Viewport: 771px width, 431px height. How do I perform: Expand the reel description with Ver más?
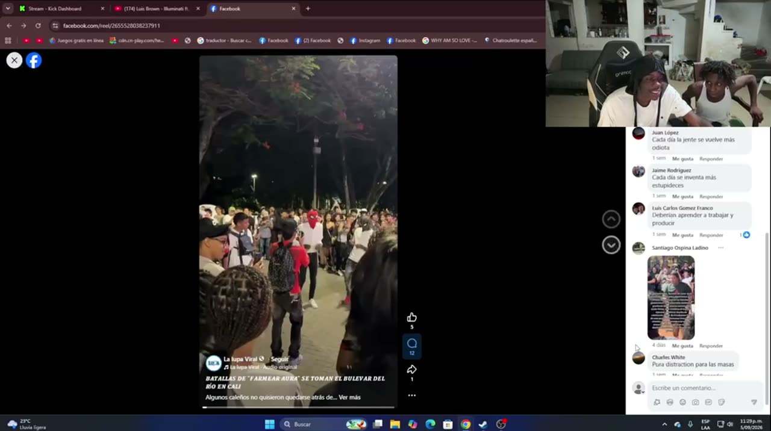tap(349, 397)
